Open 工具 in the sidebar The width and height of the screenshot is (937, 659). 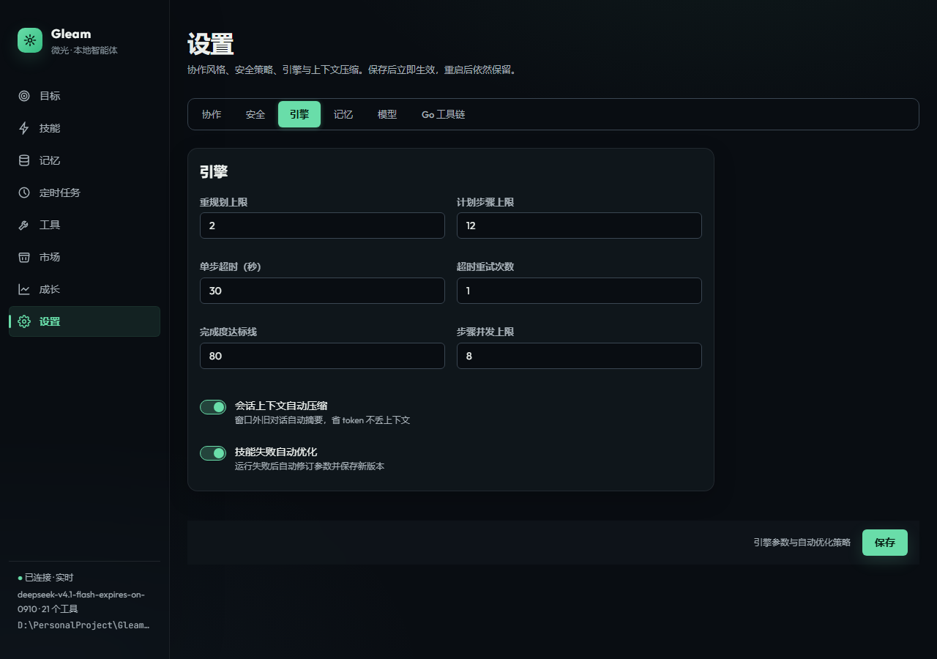pos(84,225)
